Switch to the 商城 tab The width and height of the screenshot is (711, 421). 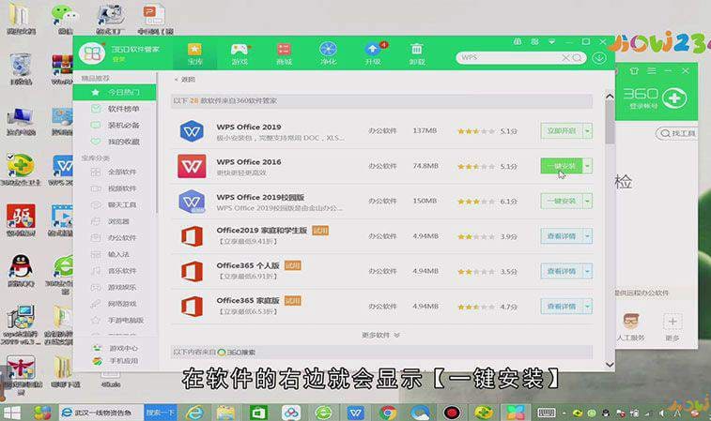(284, 53)
